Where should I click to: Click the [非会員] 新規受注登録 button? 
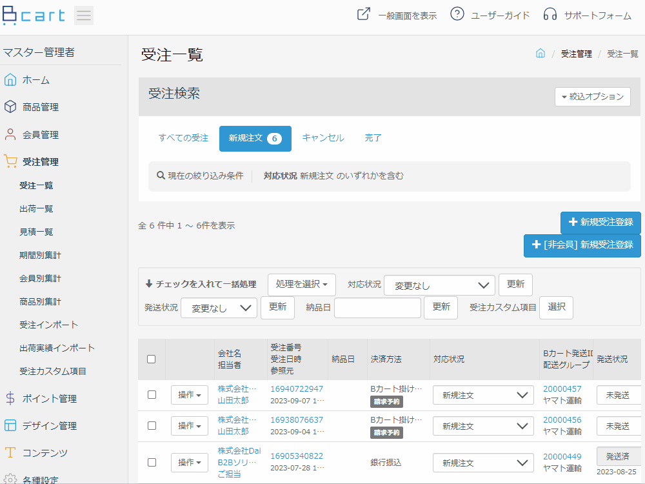point(582,245)
